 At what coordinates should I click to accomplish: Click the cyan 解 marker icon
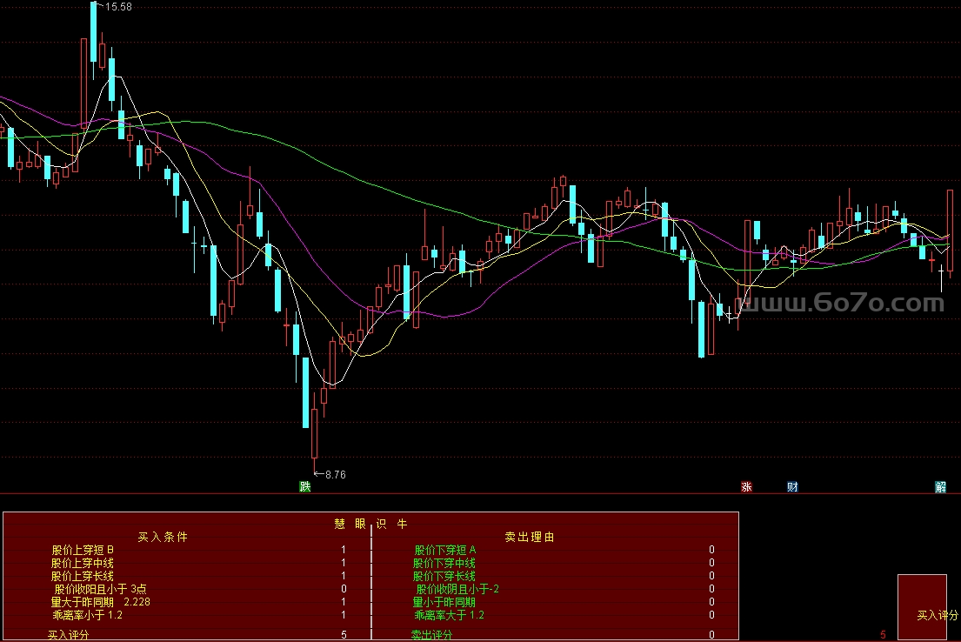click(x=940, y=486)
